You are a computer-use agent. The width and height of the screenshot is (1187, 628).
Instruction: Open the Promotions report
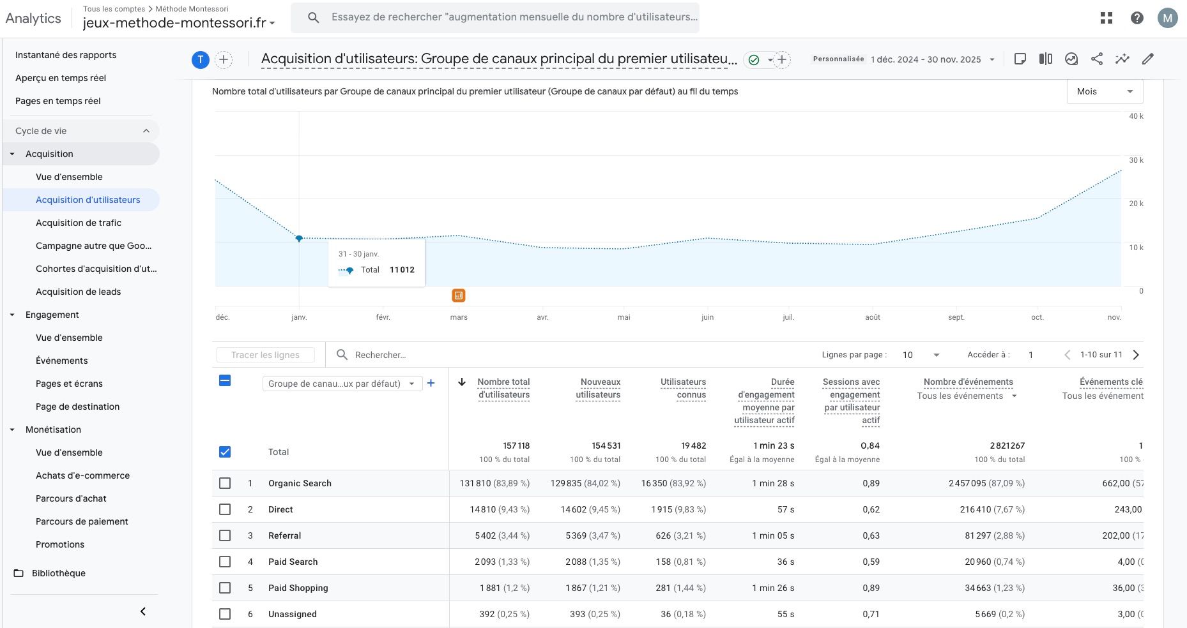[60, 544]
